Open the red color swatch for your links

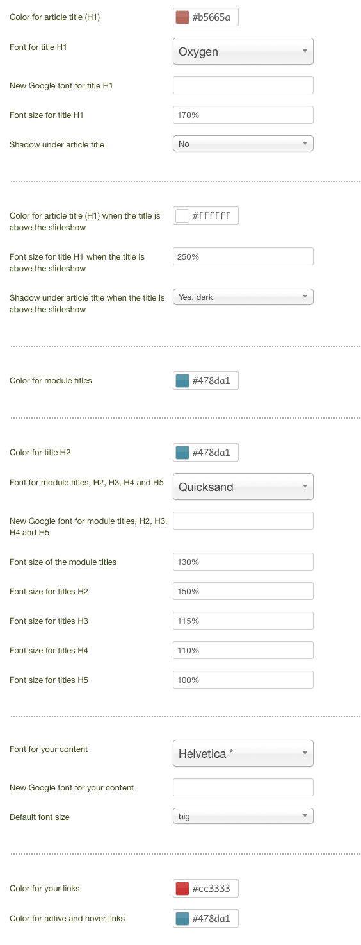click(x=182, y=889)
